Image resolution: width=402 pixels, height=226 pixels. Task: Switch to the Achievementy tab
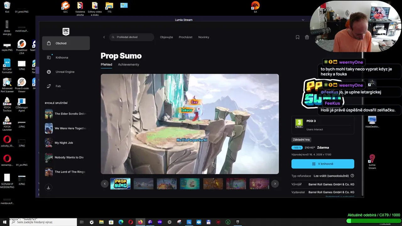pyautogui.click(x=128, y=64)
